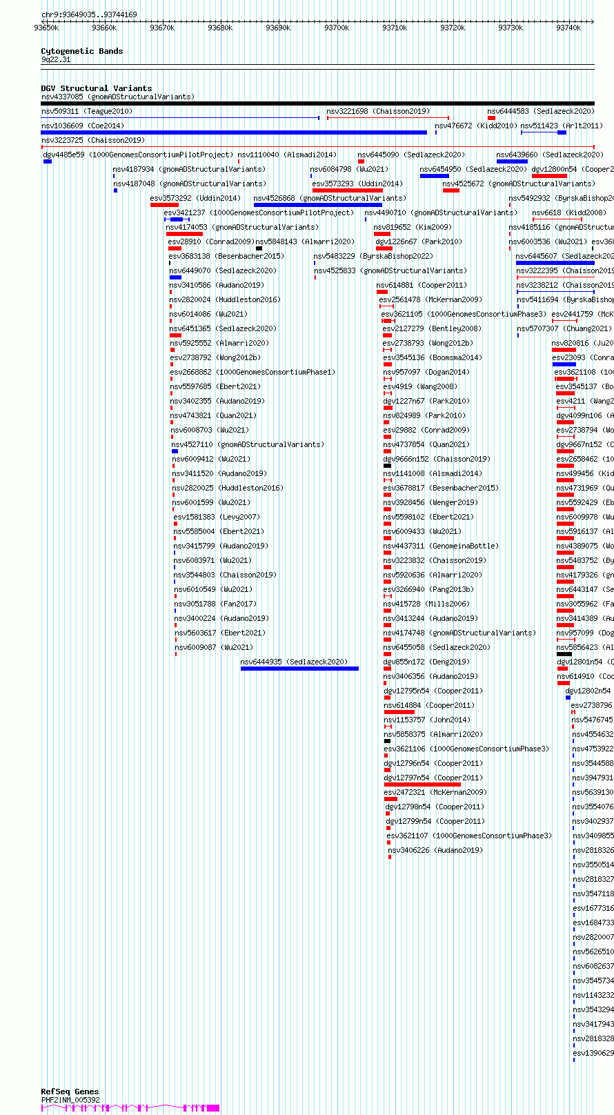Open variant nsv1153757 (John2014)
Image resolution: width=614 pixels, height=1115 pixels.
427,720
